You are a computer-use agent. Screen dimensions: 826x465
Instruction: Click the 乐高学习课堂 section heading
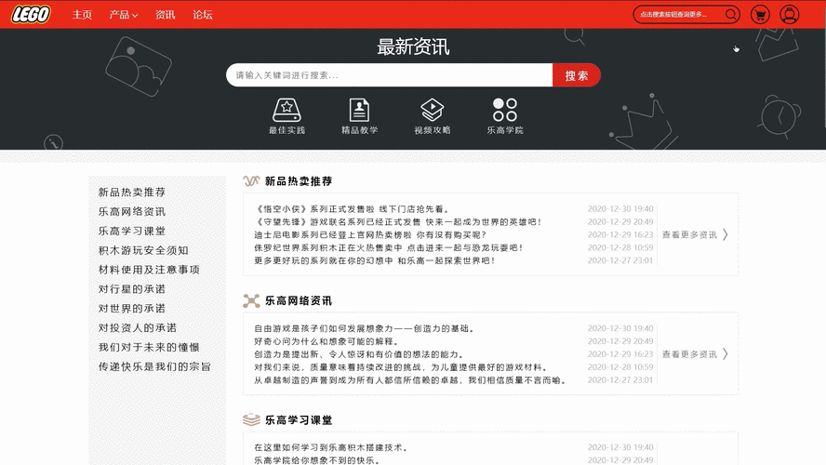pos(299,420)
